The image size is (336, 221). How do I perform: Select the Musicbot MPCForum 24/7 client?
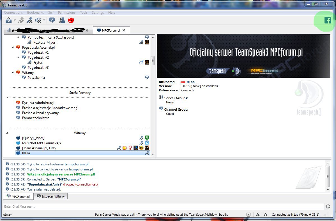(x=42, y=143)
